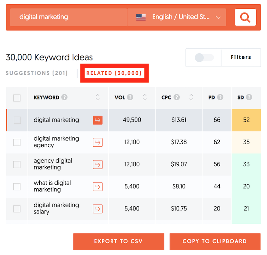Image resolution: width=267 pixels, height=255 pixels.
Task: Click the 'digital marketing' search input field
Action: point(69,17)
